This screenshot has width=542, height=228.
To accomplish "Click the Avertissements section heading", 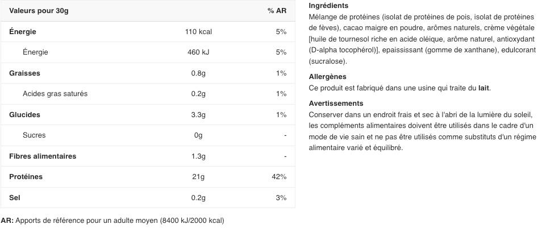I will (x=336, y=103).
